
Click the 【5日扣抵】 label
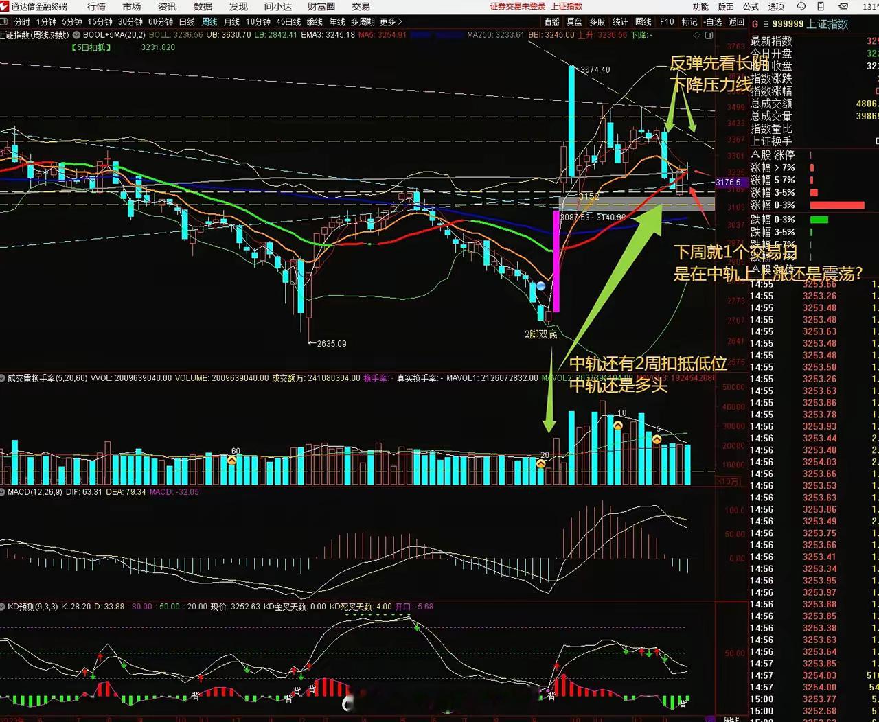(91, 47)
